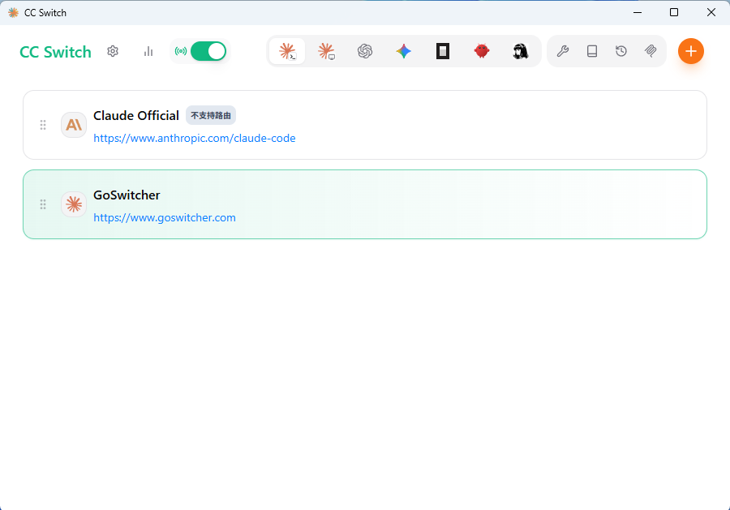The width and height of the screenshot is (730, 510).
Task: Open the wrench tools icon
Action: (563, 51)
